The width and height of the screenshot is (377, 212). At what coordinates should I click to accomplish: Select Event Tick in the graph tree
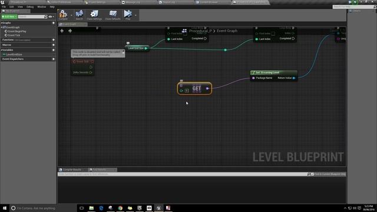pyautogui.click(x=14, y=35)
